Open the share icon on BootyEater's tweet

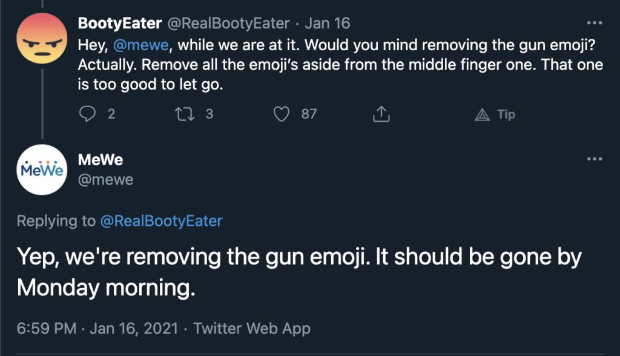[381, 114]
